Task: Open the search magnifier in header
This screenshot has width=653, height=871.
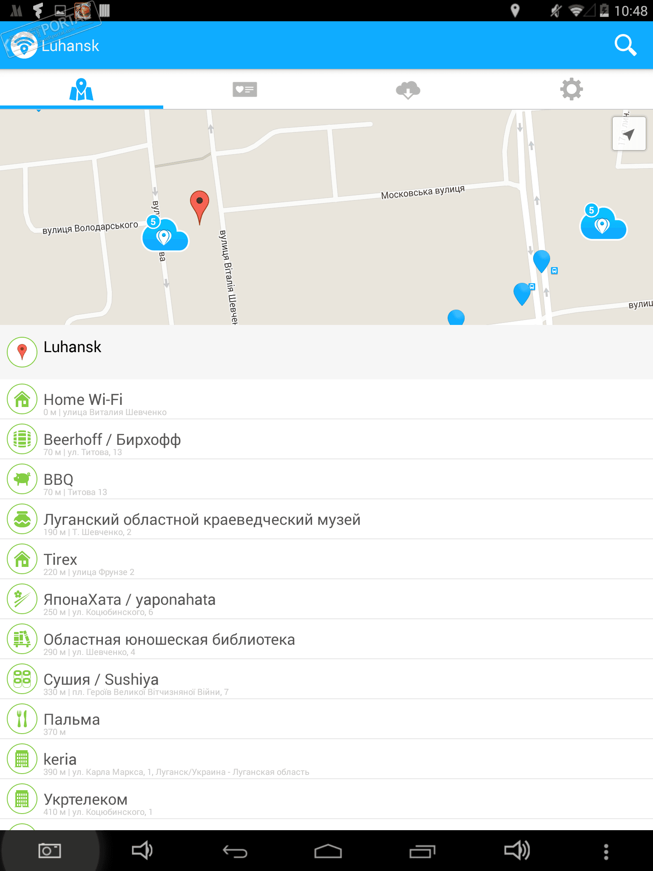Action: (x=625, y=45)
